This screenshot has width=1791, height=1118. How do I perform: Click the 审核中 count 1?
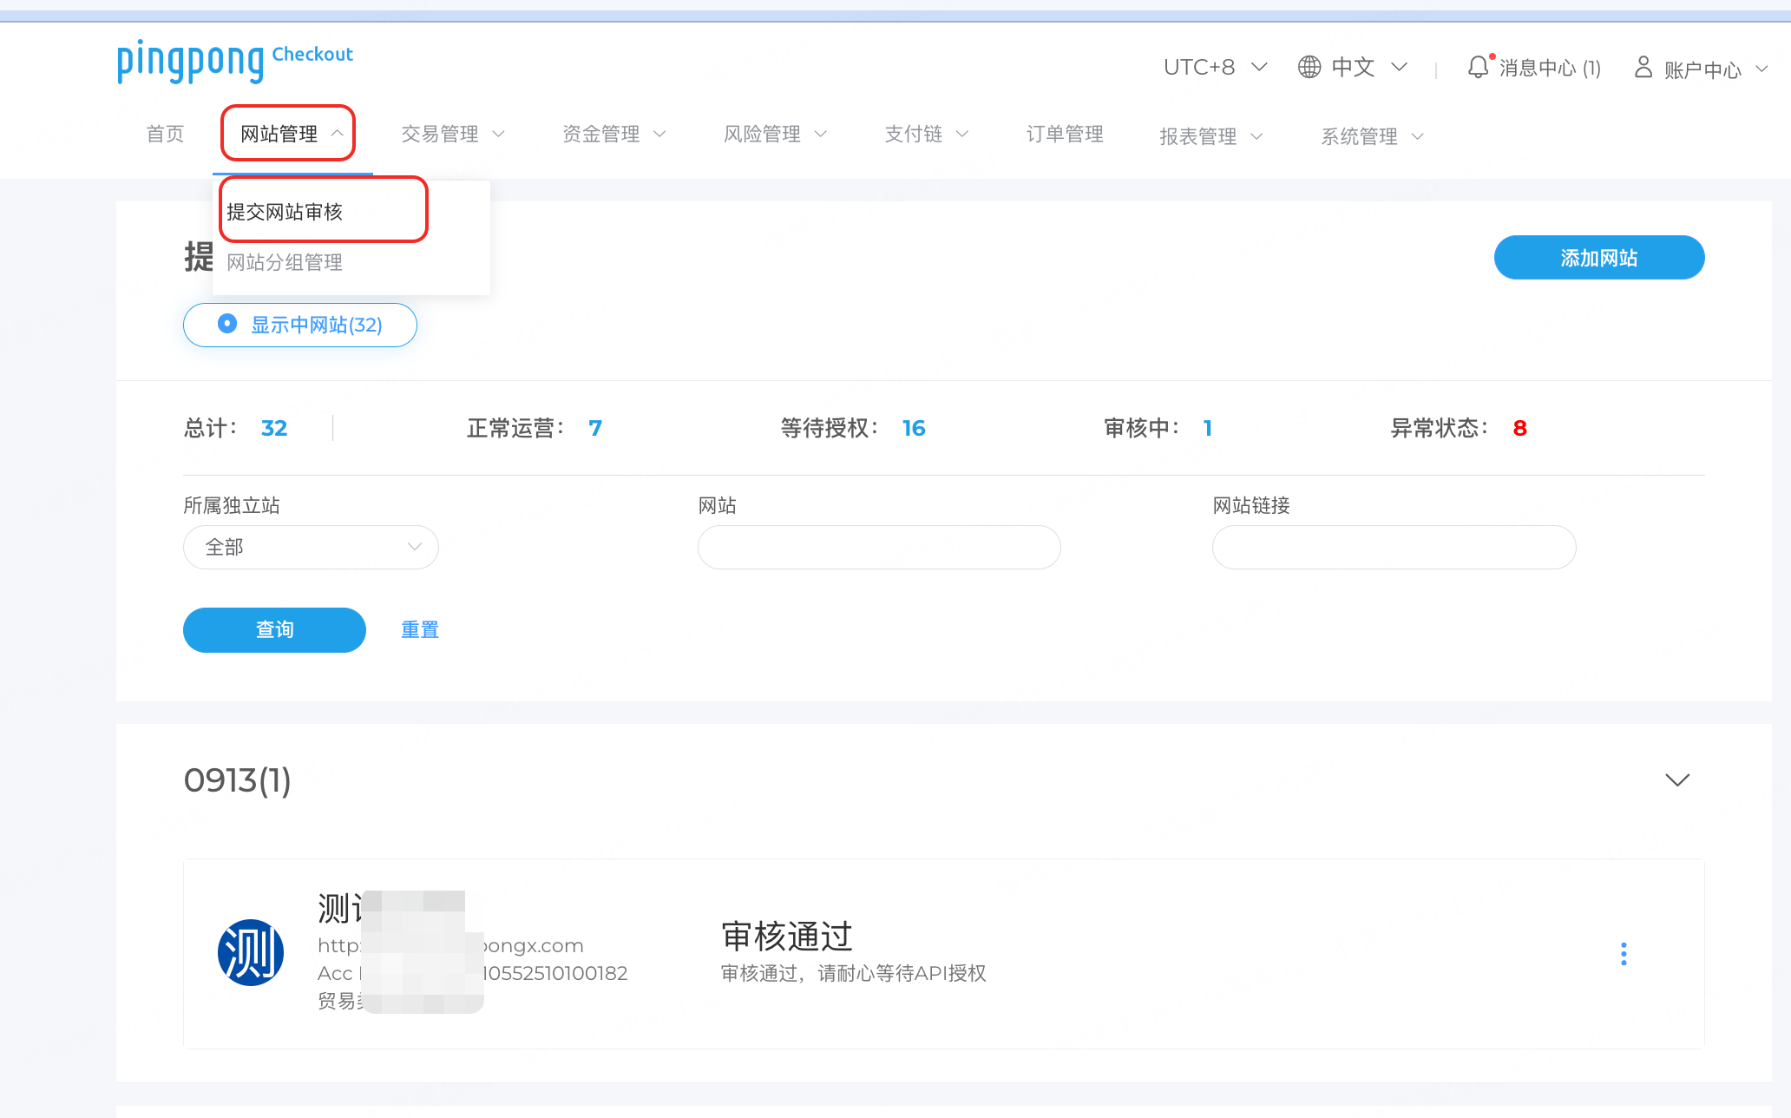[1207, 428]
